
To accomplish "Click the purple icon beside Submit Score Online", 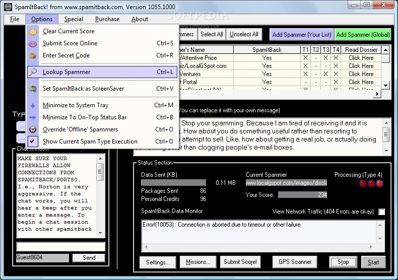I will tap(33, 44).
